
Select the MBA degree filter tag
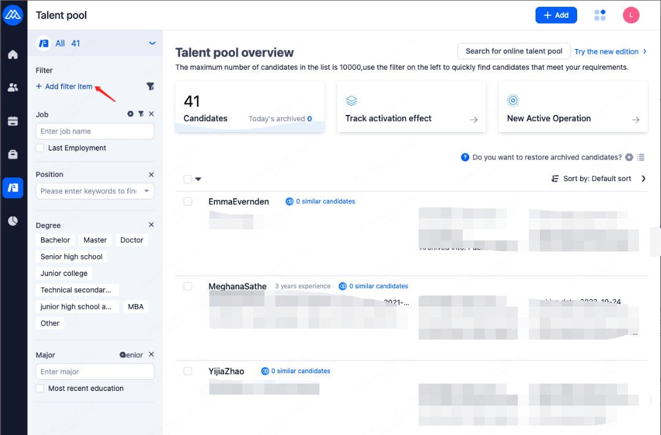[136, 307]
